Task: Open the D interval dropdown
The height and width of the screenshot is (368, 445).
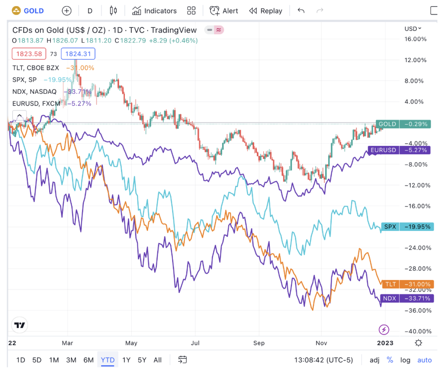Action: click(x=90, y=11)
